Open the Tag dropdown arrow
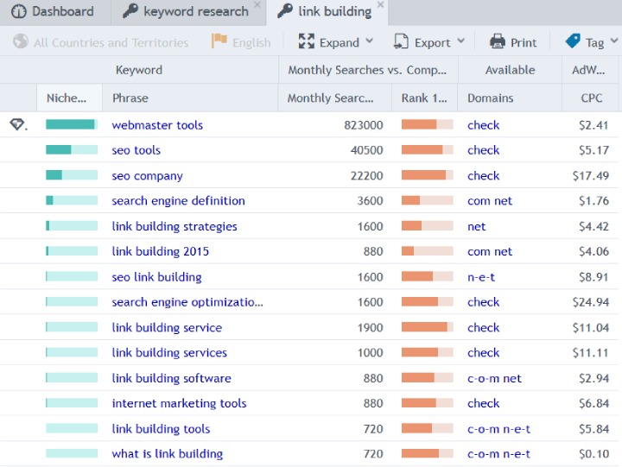This screenshot has height=467, width=622. (613, 41)
